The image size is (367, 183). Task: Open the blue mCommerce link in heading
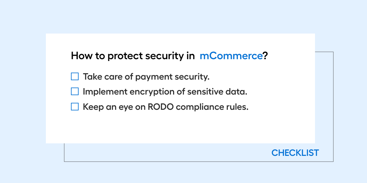(231, 56)
